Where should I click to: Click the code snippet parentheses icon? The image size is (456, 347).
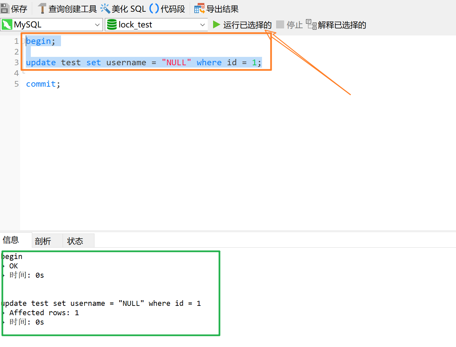coord(154,8)
